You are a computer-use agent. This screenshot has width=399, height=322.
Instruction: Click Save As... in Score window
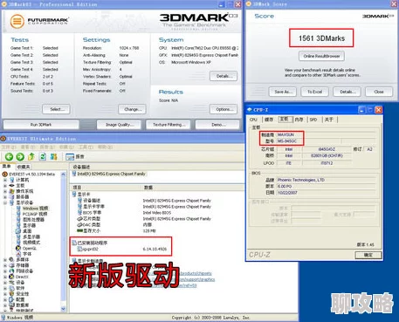click(282, 92)
